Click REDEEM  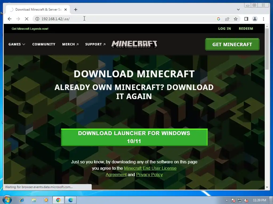pyautogui.click(x=246, y=29)
